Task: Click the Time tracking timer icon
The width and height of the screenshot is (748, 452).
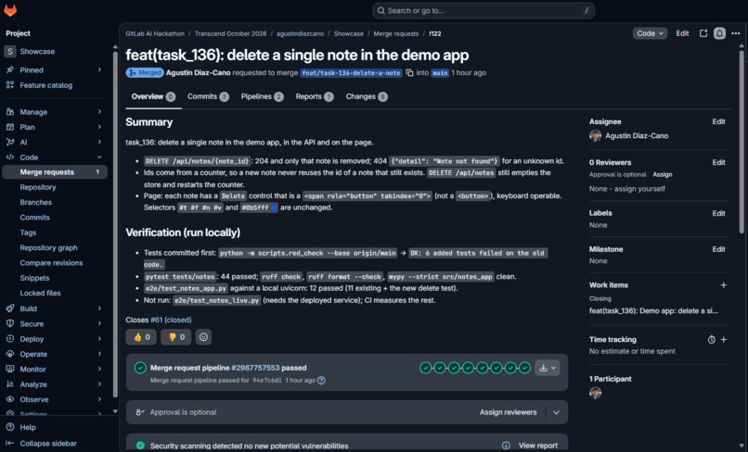Action: pyautogui.click(x=711, y=340)
